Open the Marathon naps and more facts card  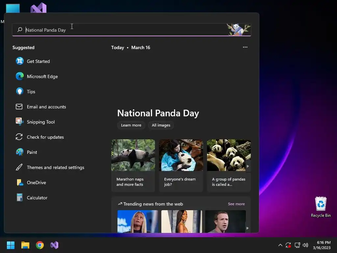pos(133,165)
